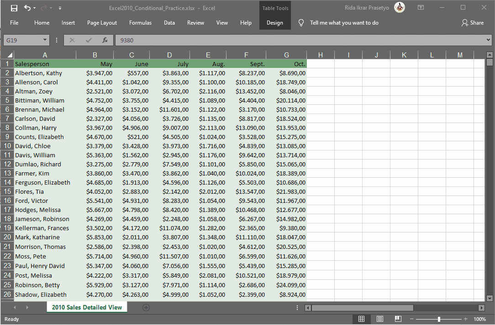Image resolution: width=495 pixels, height=325 pixels.
Task: Click the formula bar input showing 9380
Action: 300,40
